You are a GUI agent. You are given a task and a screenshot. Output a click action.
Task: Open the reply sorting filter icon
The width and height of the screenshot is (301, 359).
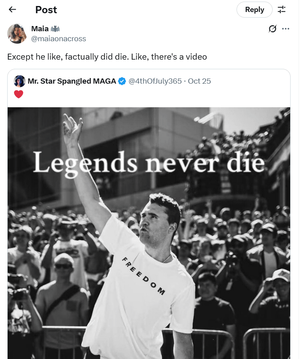pyautogui.click(x=282, y=10)
